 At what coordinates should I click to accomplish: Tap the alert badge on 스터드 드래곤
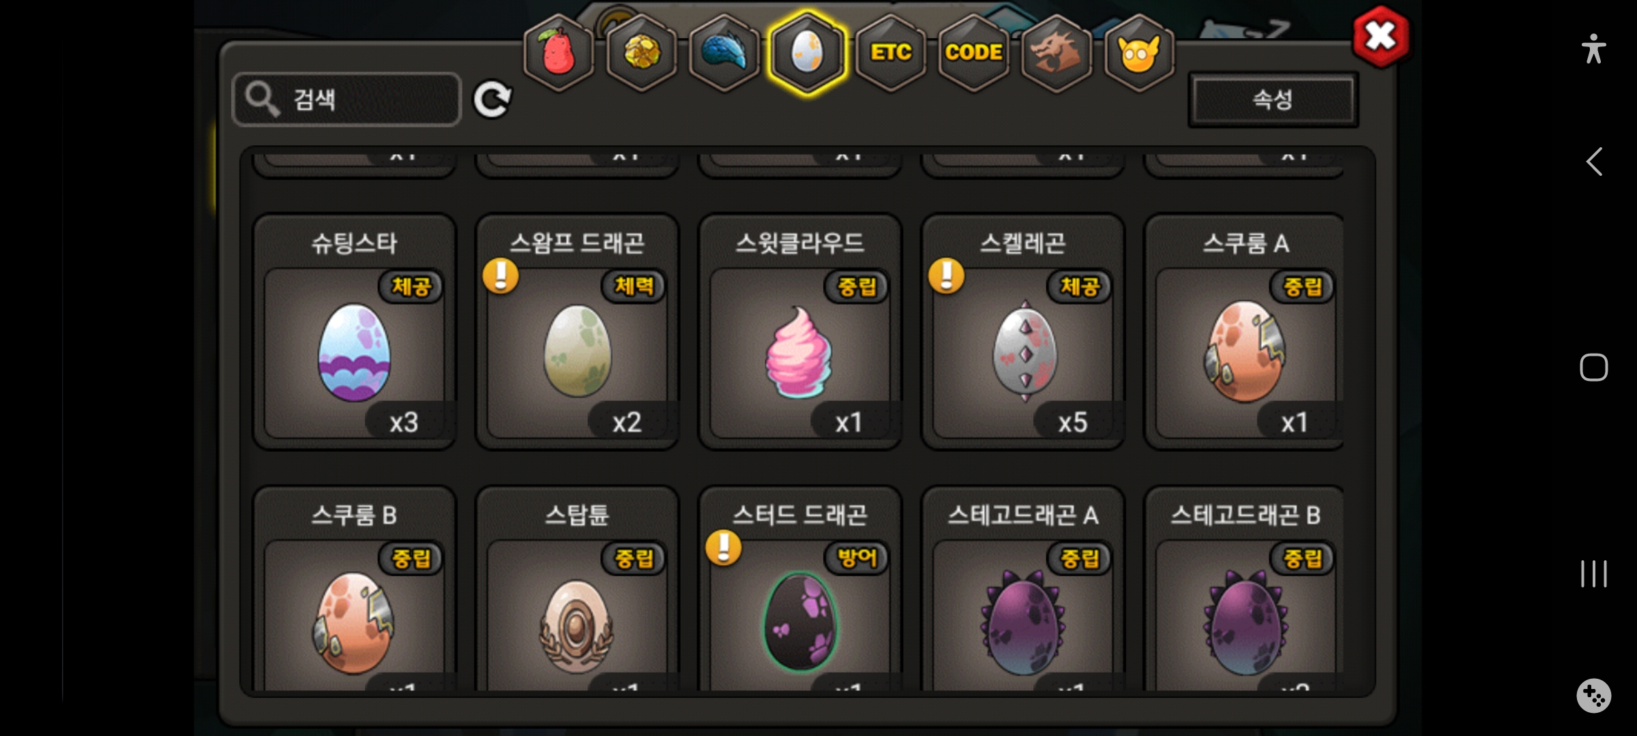pos(724,548)
